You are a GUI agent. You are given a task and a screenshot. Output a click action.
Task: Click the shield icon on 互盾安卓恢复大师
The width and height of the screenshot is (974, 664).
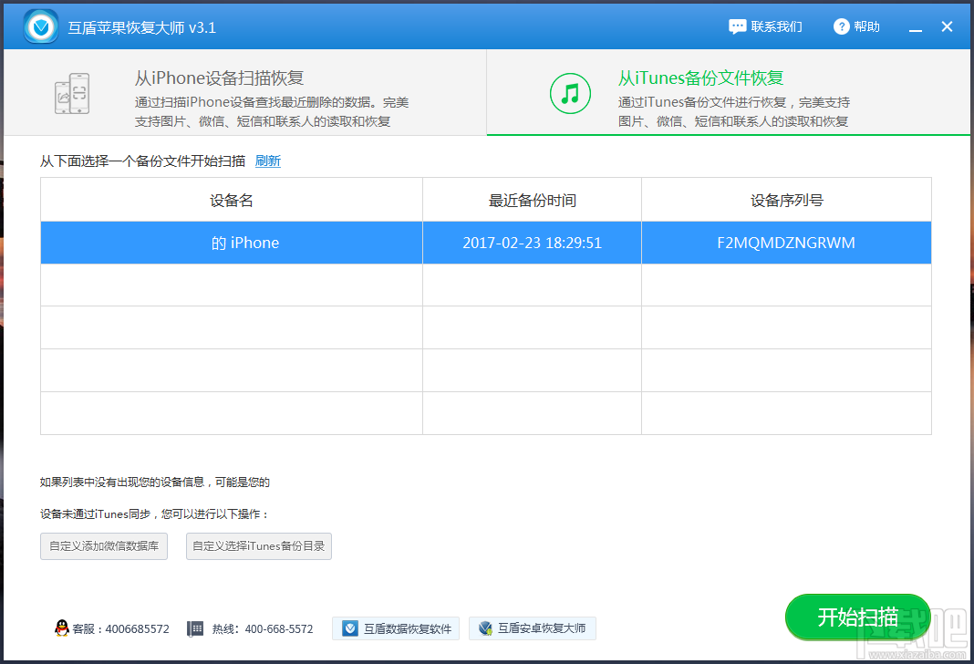(x=486, y=628)
